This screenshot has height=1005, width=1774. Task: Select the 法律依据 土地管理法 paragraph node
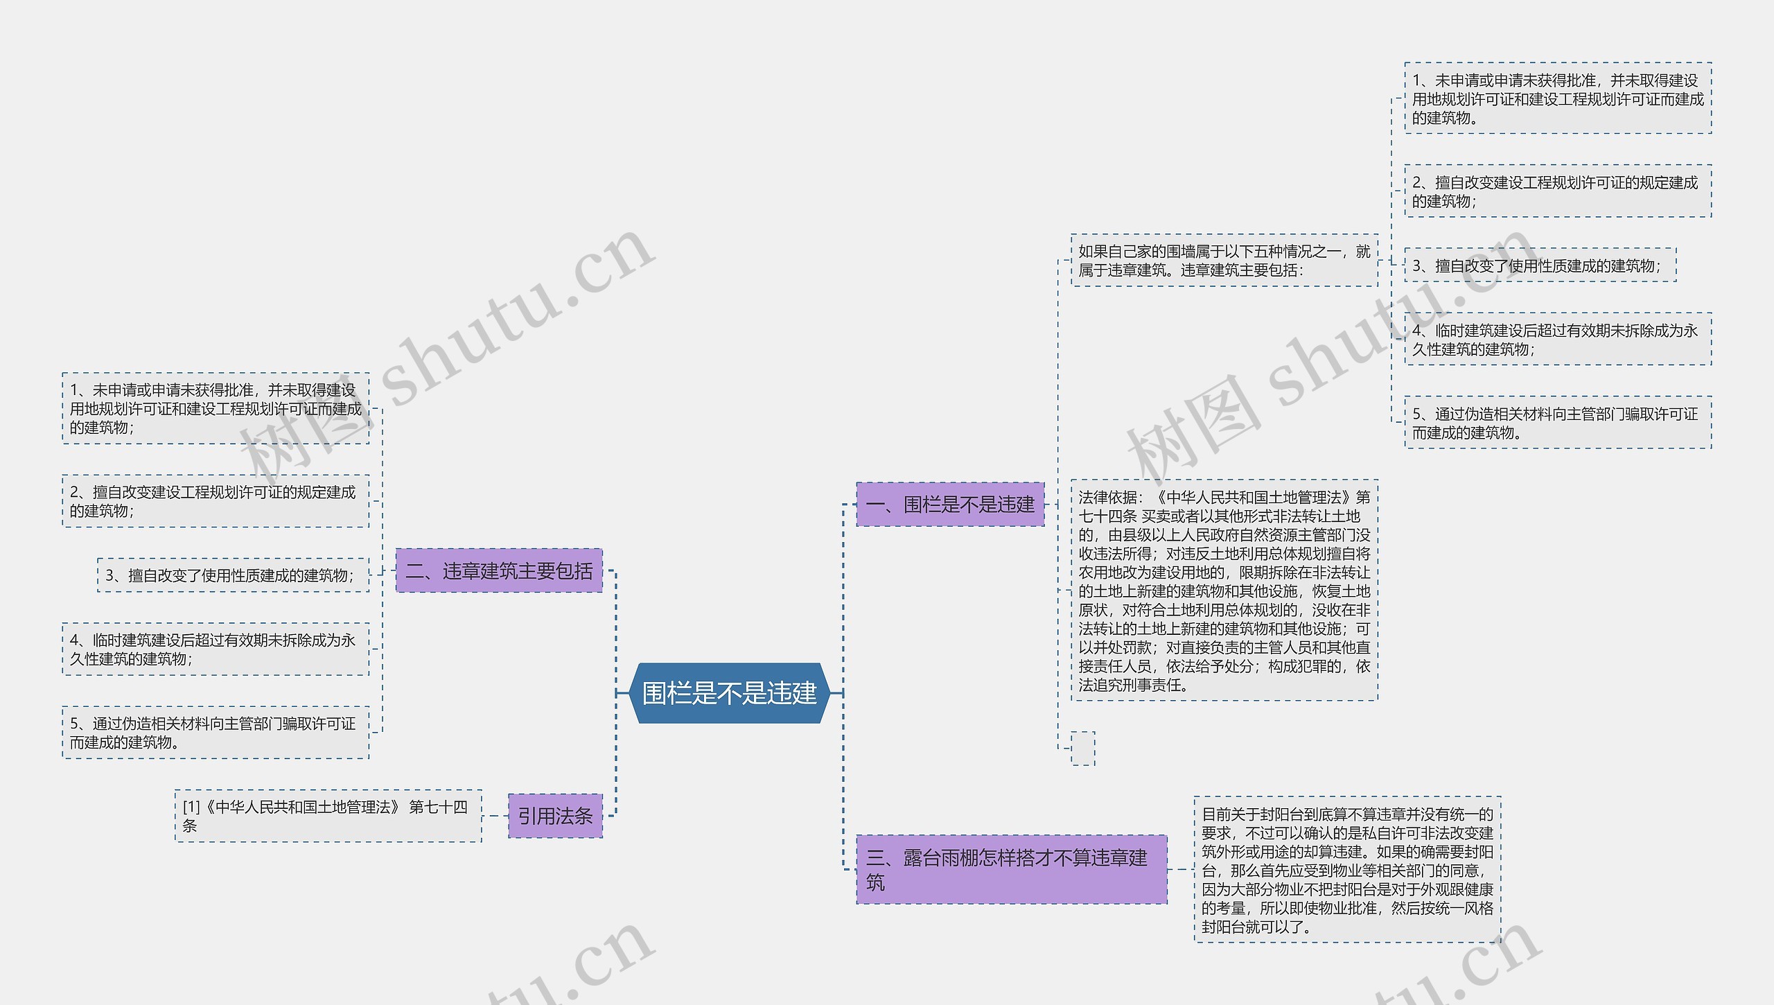click(1224, 590)
